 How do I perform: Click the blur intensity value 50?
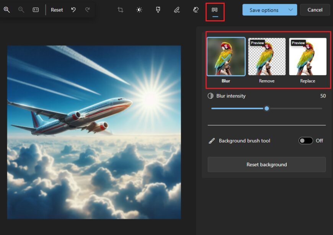point(323,96)
